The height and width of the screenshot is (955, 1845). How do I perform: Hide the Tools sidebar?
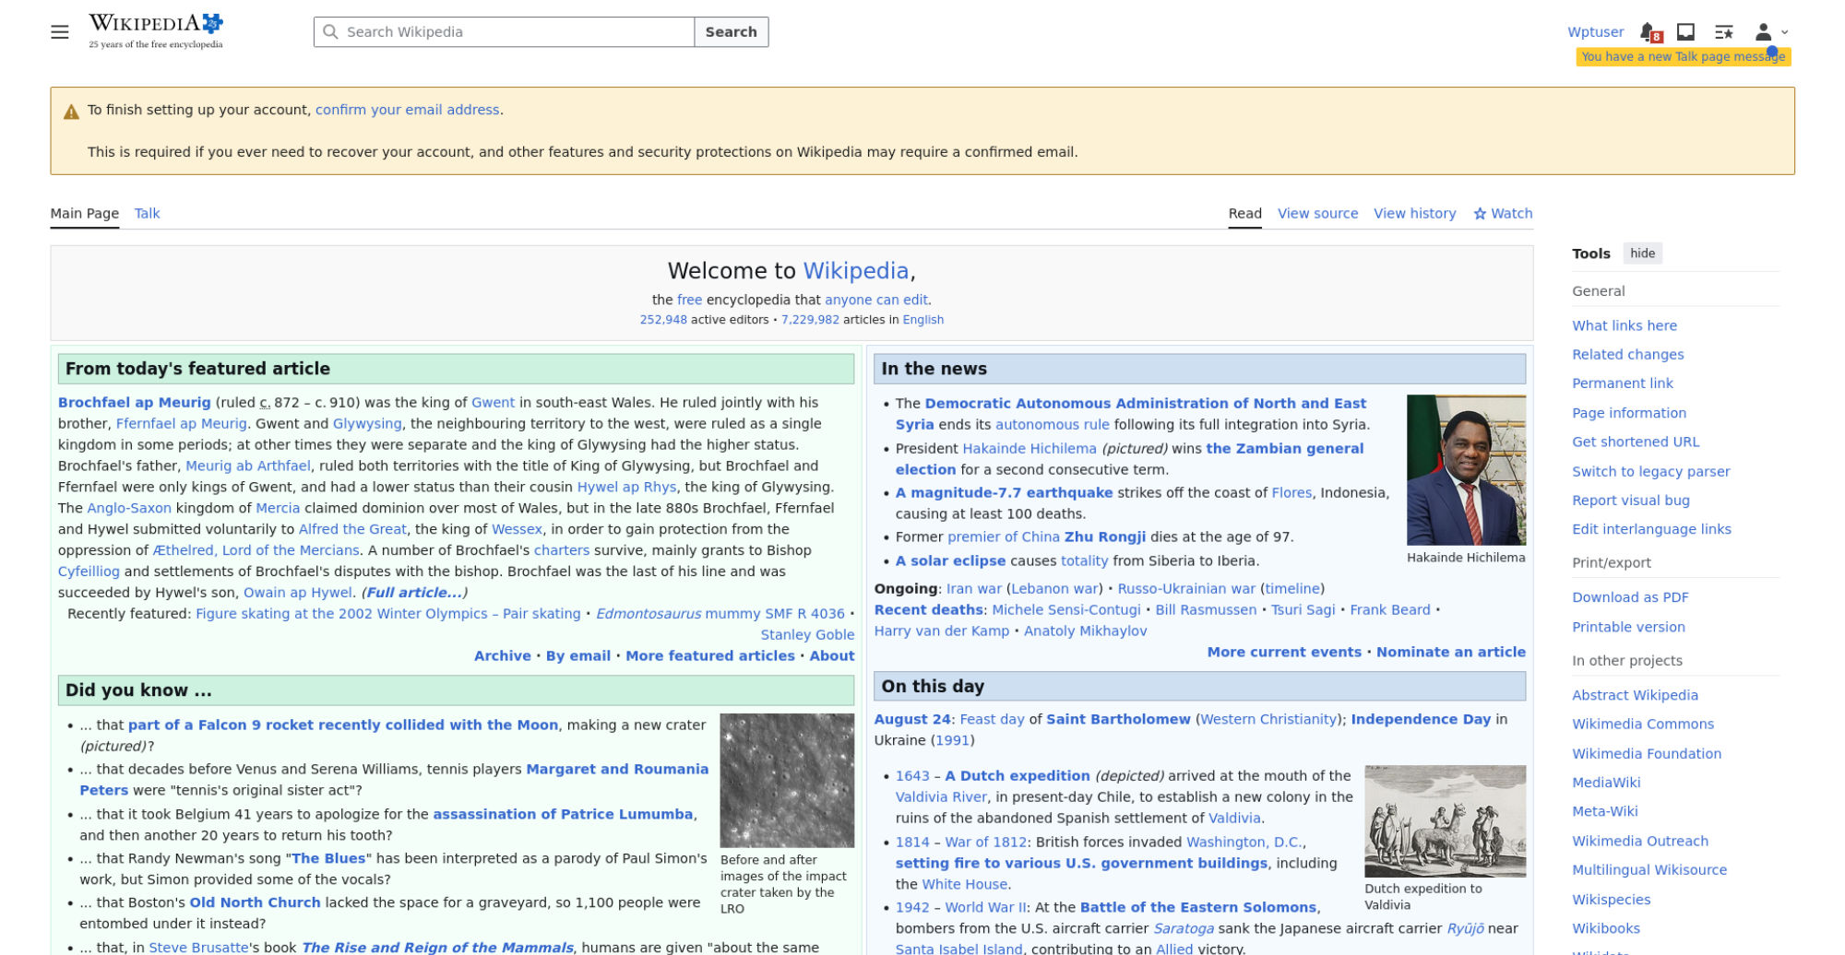tap(1643, 253)
